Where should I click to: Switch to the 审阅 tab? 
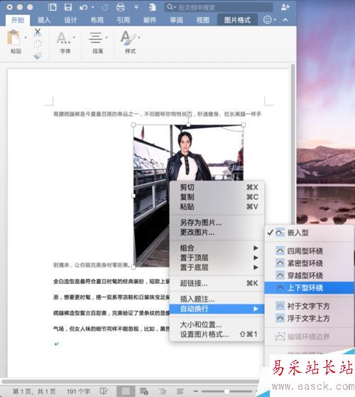(x=176, y=20)
